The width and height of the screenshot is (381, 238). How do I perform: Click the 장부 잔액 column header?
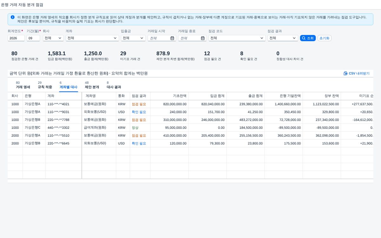tap(322, 96)
